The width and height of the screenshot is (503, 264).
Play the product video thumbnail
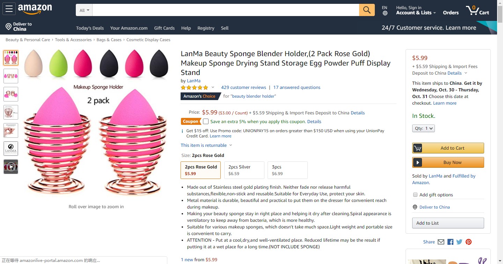(x=11, y=167)
